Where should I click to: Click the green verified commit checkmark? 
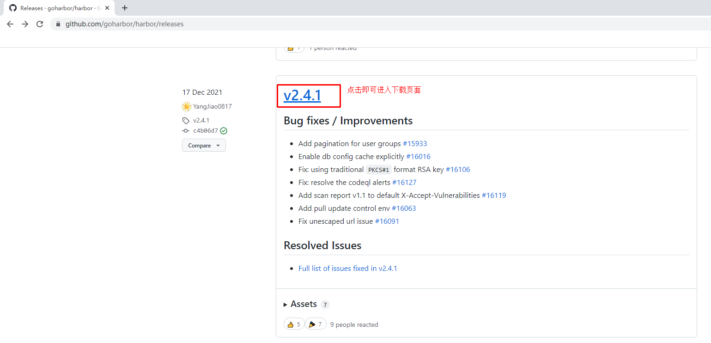pos(224,131)
